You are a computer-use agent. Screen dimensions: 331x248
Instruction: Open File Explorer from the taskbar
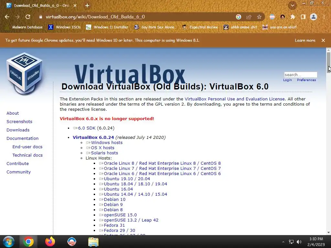93,242
